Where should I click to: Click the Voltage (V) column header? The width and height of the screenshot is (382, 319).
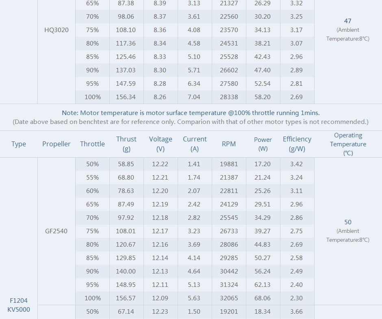[161, 144]
